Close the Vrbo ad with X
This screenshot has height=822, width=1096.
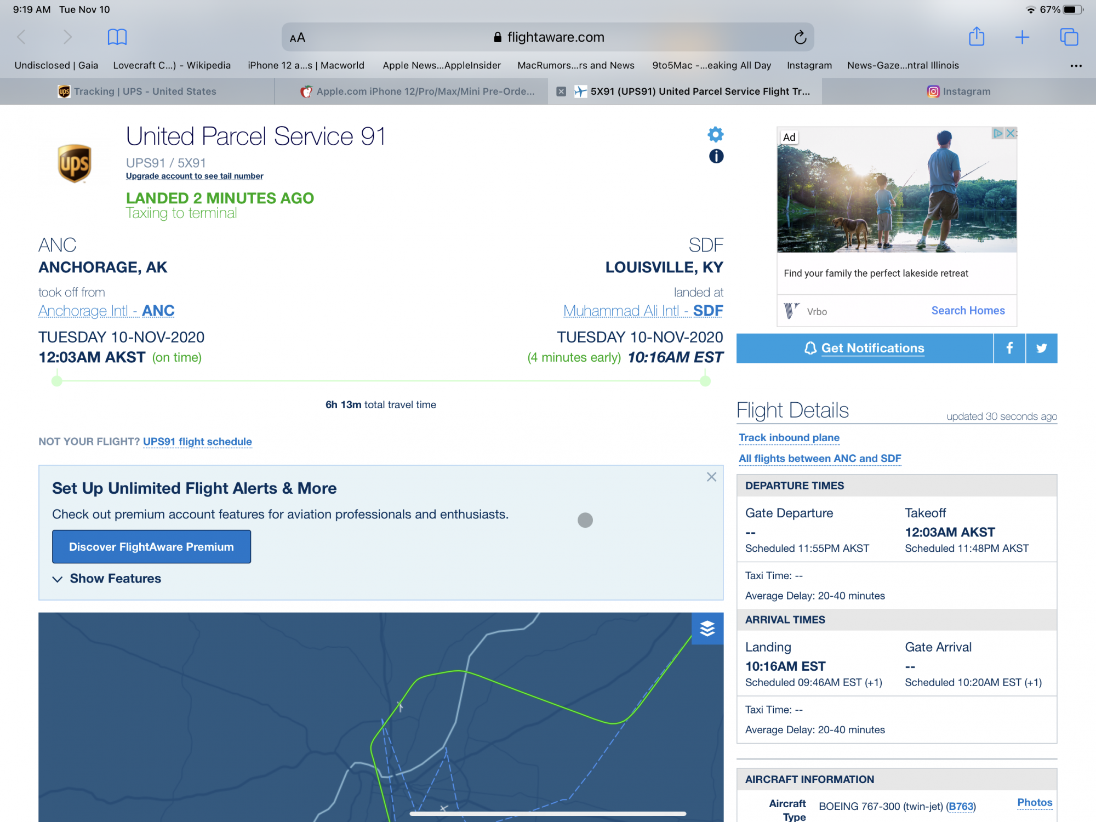tap(1012, 133)
